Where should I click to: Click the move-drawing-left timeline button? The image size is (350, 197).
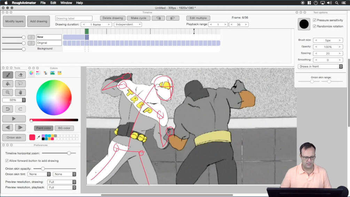[158, 18]
